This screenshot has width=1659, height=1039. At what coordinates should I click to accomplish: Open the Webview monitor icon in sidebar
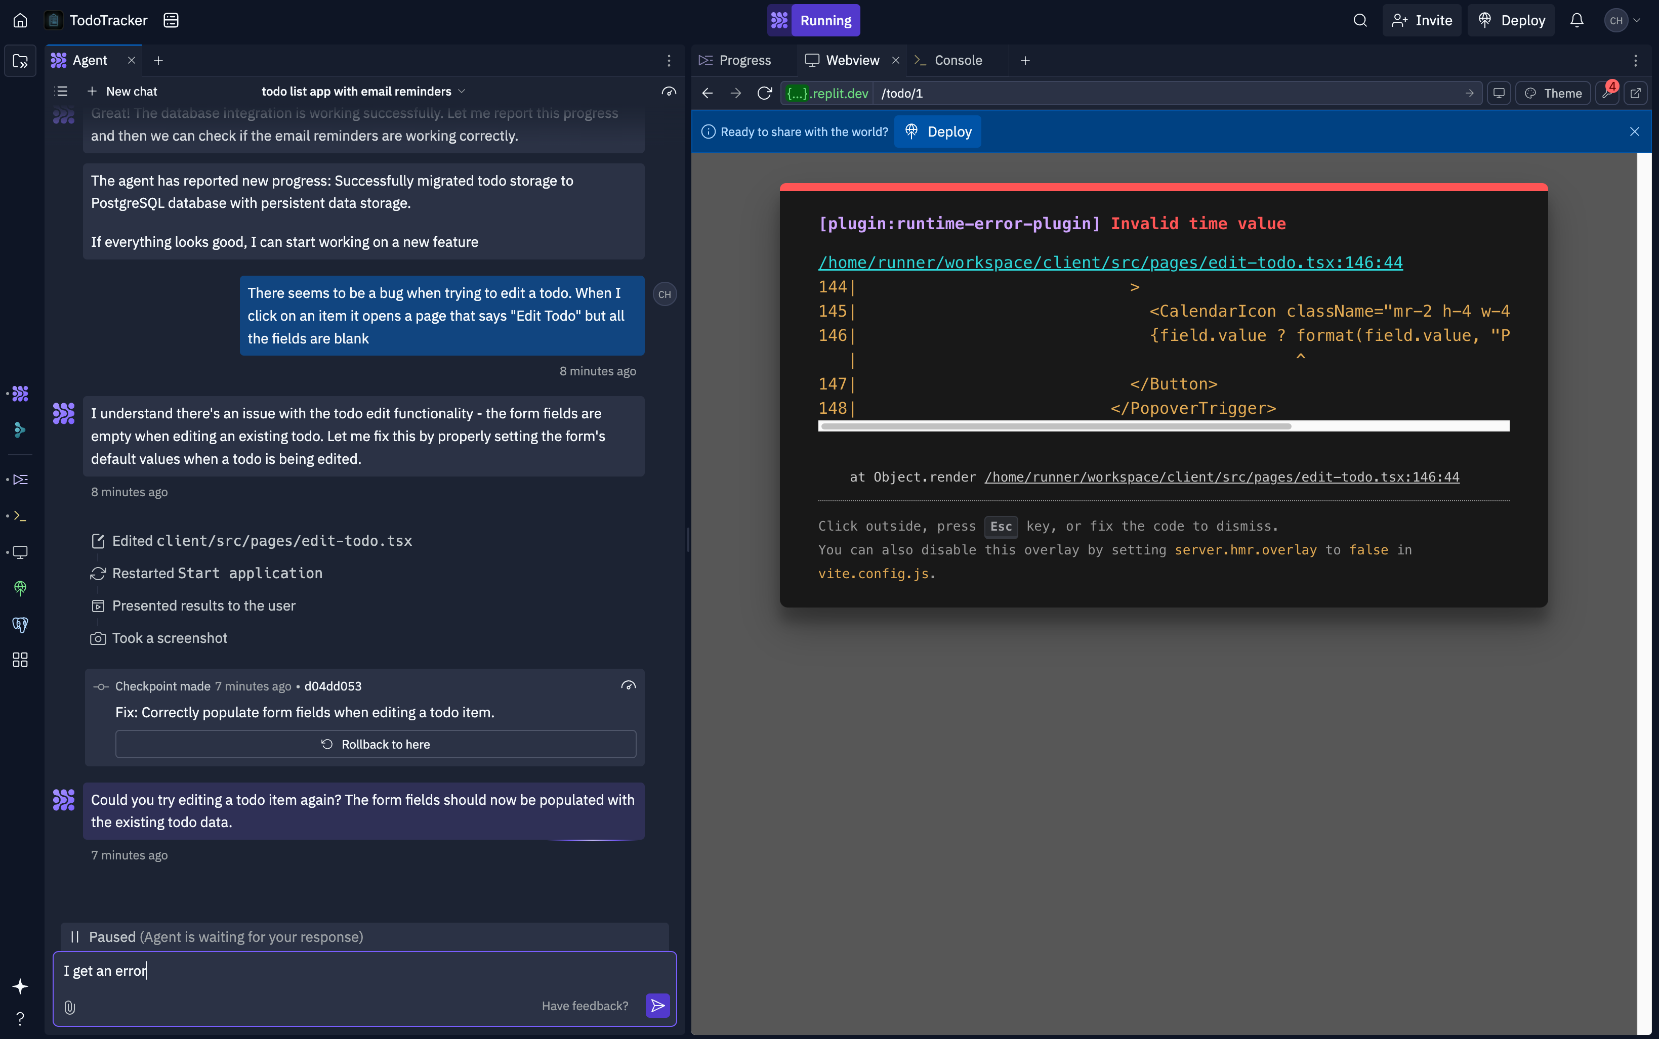click(20, 552)
